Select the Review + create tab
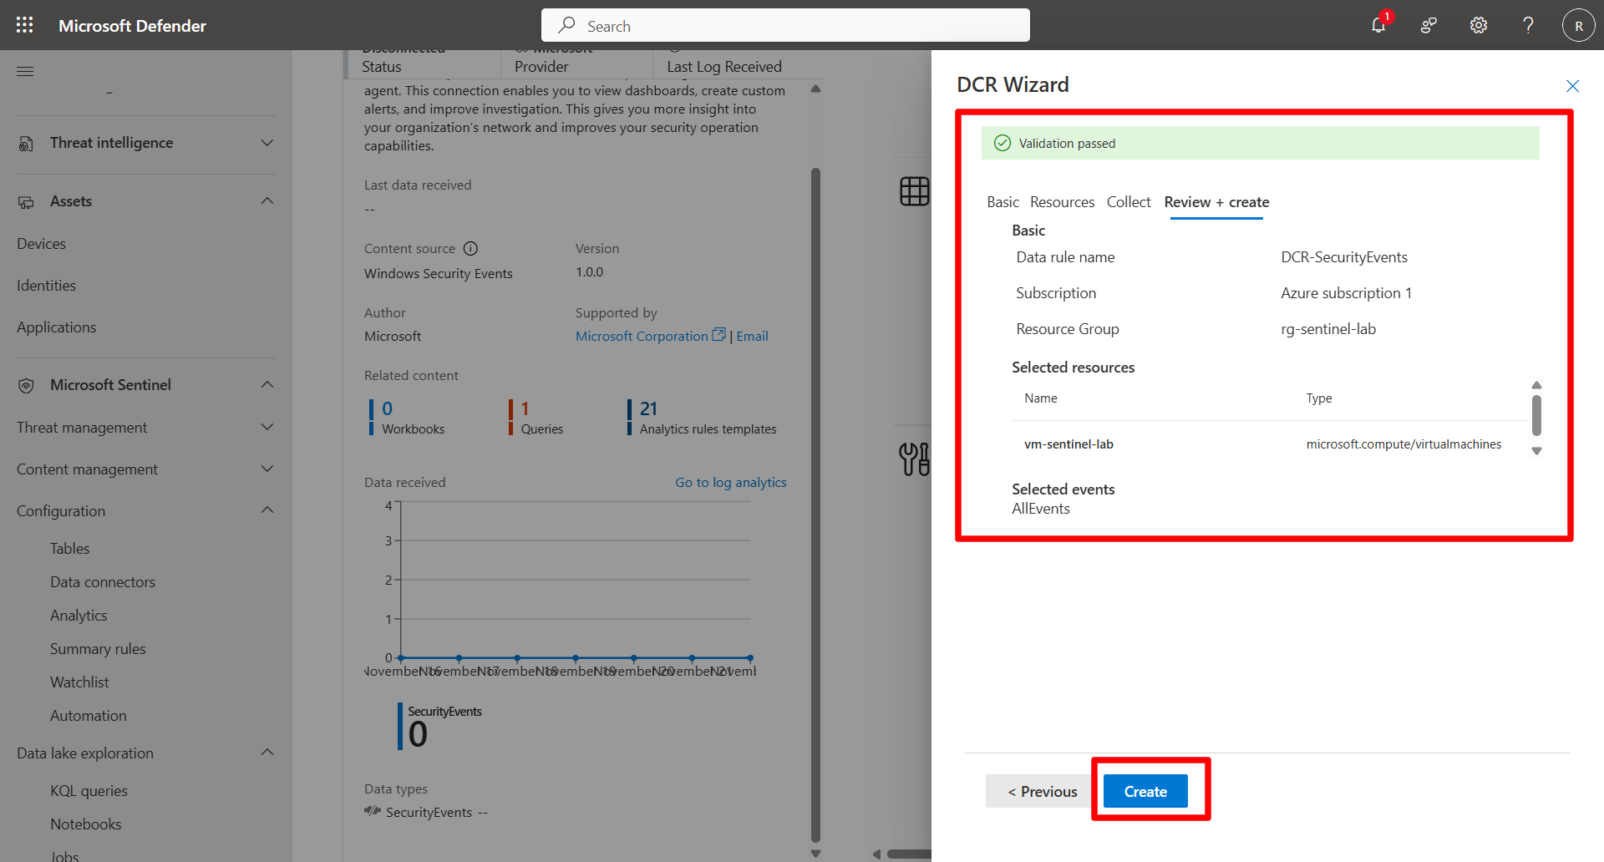 pyautogui.click(x=1216, y=202)
